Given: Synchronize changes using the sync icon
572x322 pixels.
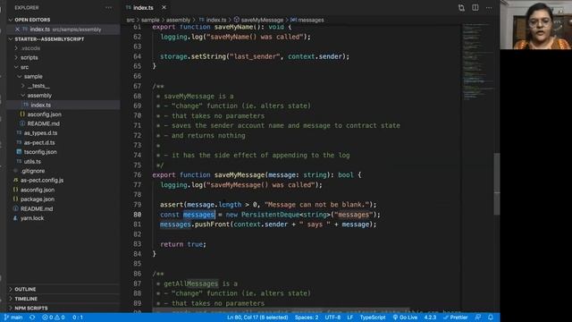Looking at the screenshot, I should (32, 318).
